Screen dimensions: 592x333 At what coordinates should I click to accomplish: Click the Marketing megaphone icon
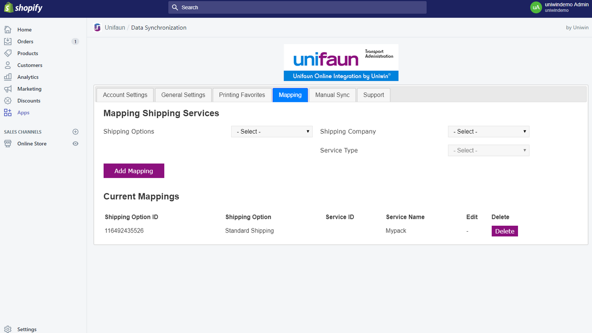coord(7,89)
